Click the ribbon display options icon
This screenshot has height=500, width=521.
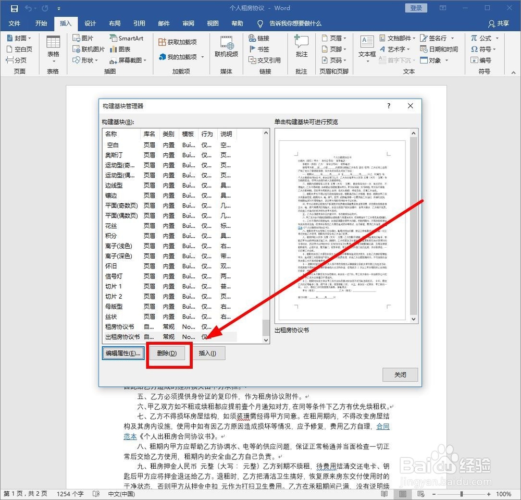click(443, 8)
